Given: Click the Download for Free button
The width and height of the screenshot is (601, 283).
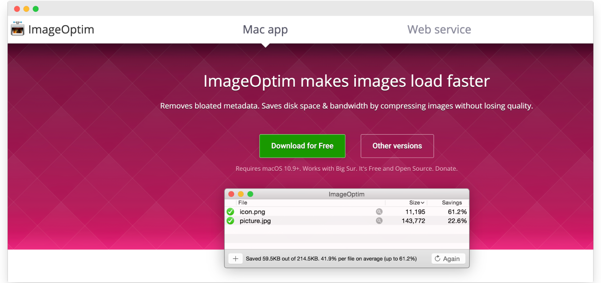Looking at the screenshot, I should pyautogui.click(x=302, y=146).
